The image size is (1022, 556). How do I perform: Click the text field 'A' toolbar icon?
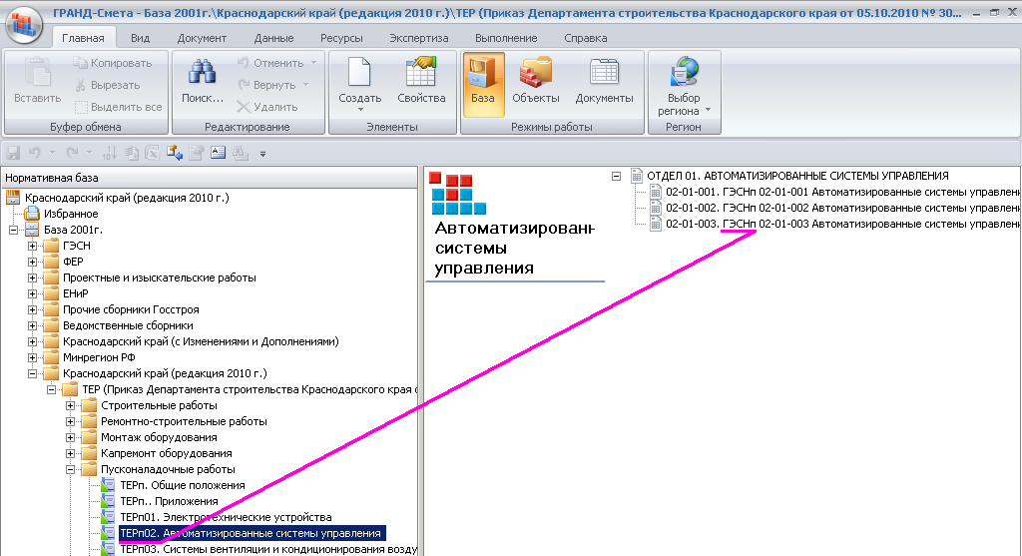pyautogui.click(x=219, y=153)
